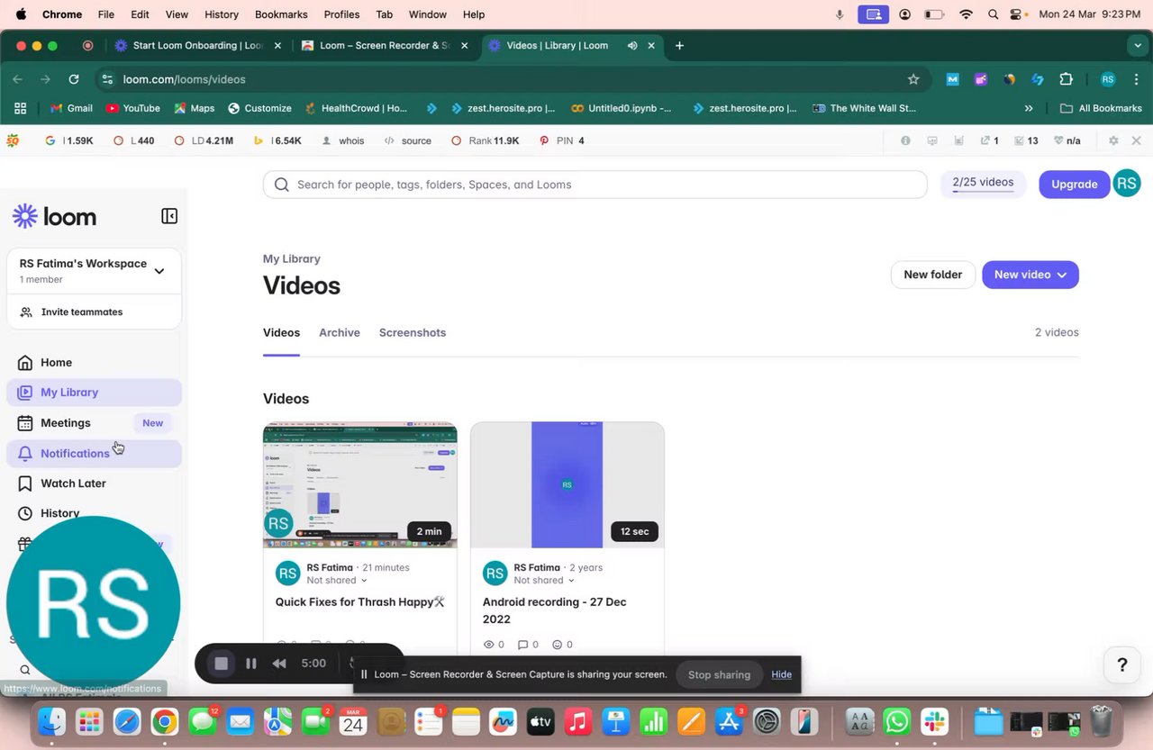This screenshot has width=1153, height=750.
Task: Click Android recording - 27 Dec 2022 title
Action: [x=555, y=610]
